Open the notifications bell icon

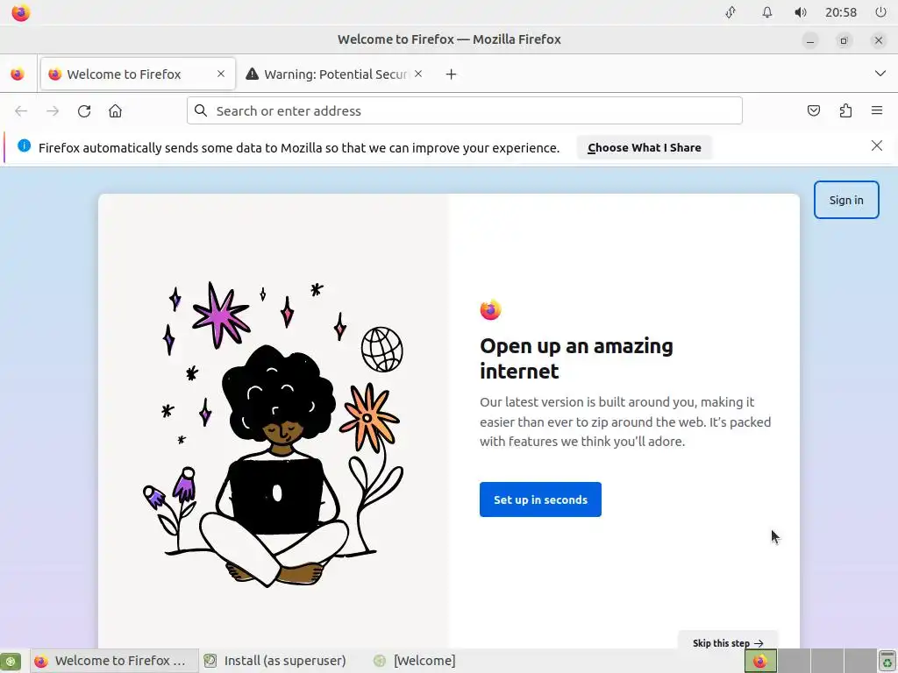click(x=766, y=12)
